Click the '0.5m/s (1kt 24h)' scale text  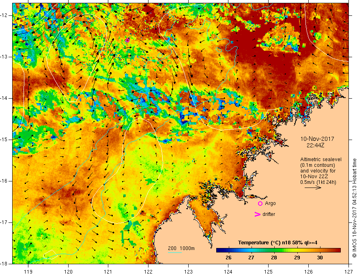coord(318,182)
